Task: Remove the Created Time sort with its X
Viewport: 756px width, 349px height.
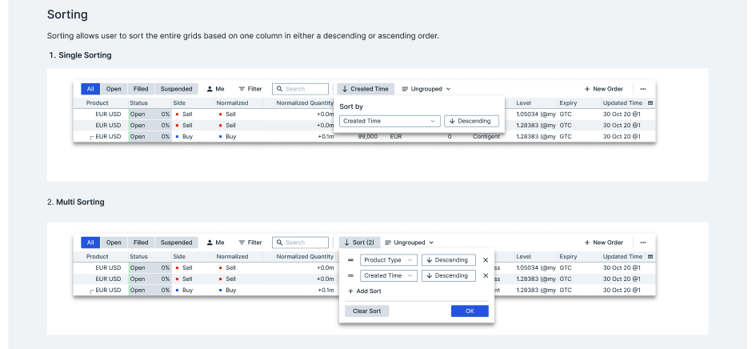Action: click(x=486, y=275)
